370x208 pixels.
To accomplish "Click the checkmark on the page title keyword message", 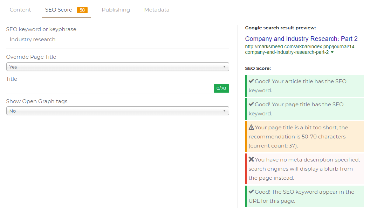I will (251, 104).
